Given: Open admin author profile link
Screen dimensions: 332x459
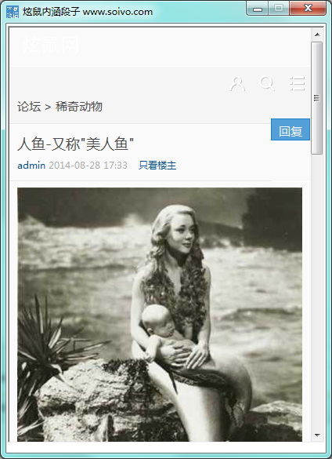Looking at the screenshot, I should (x=31, y=166).
